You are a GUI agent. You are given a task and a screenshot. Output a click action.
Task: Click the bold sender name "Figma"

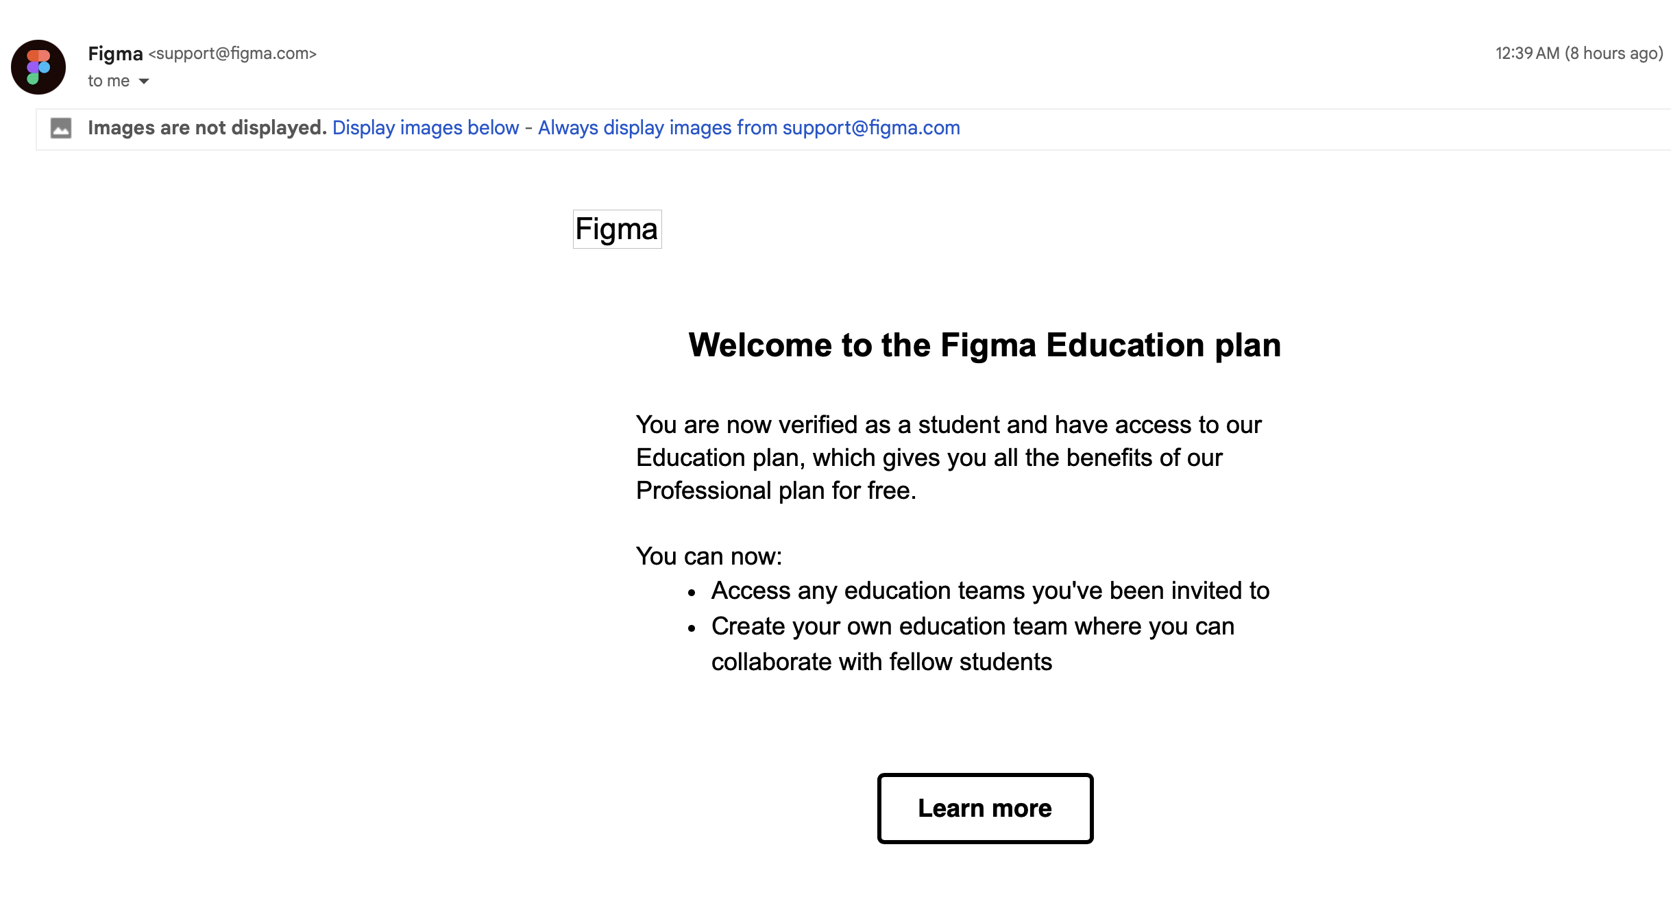click(115, 53)
